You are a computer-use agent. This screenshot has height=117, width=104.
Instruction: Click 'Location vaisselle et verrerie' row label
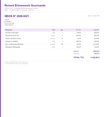[13, 38]
